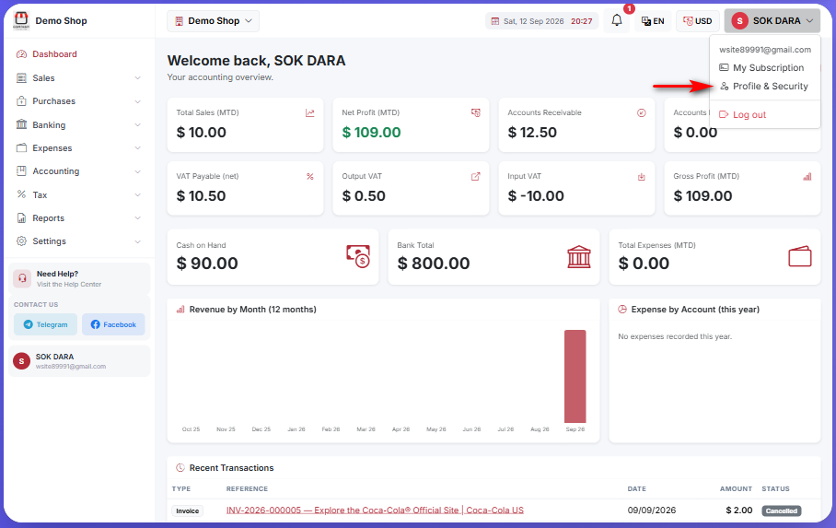Expand the Sales sidebar menu

[79, 78]
